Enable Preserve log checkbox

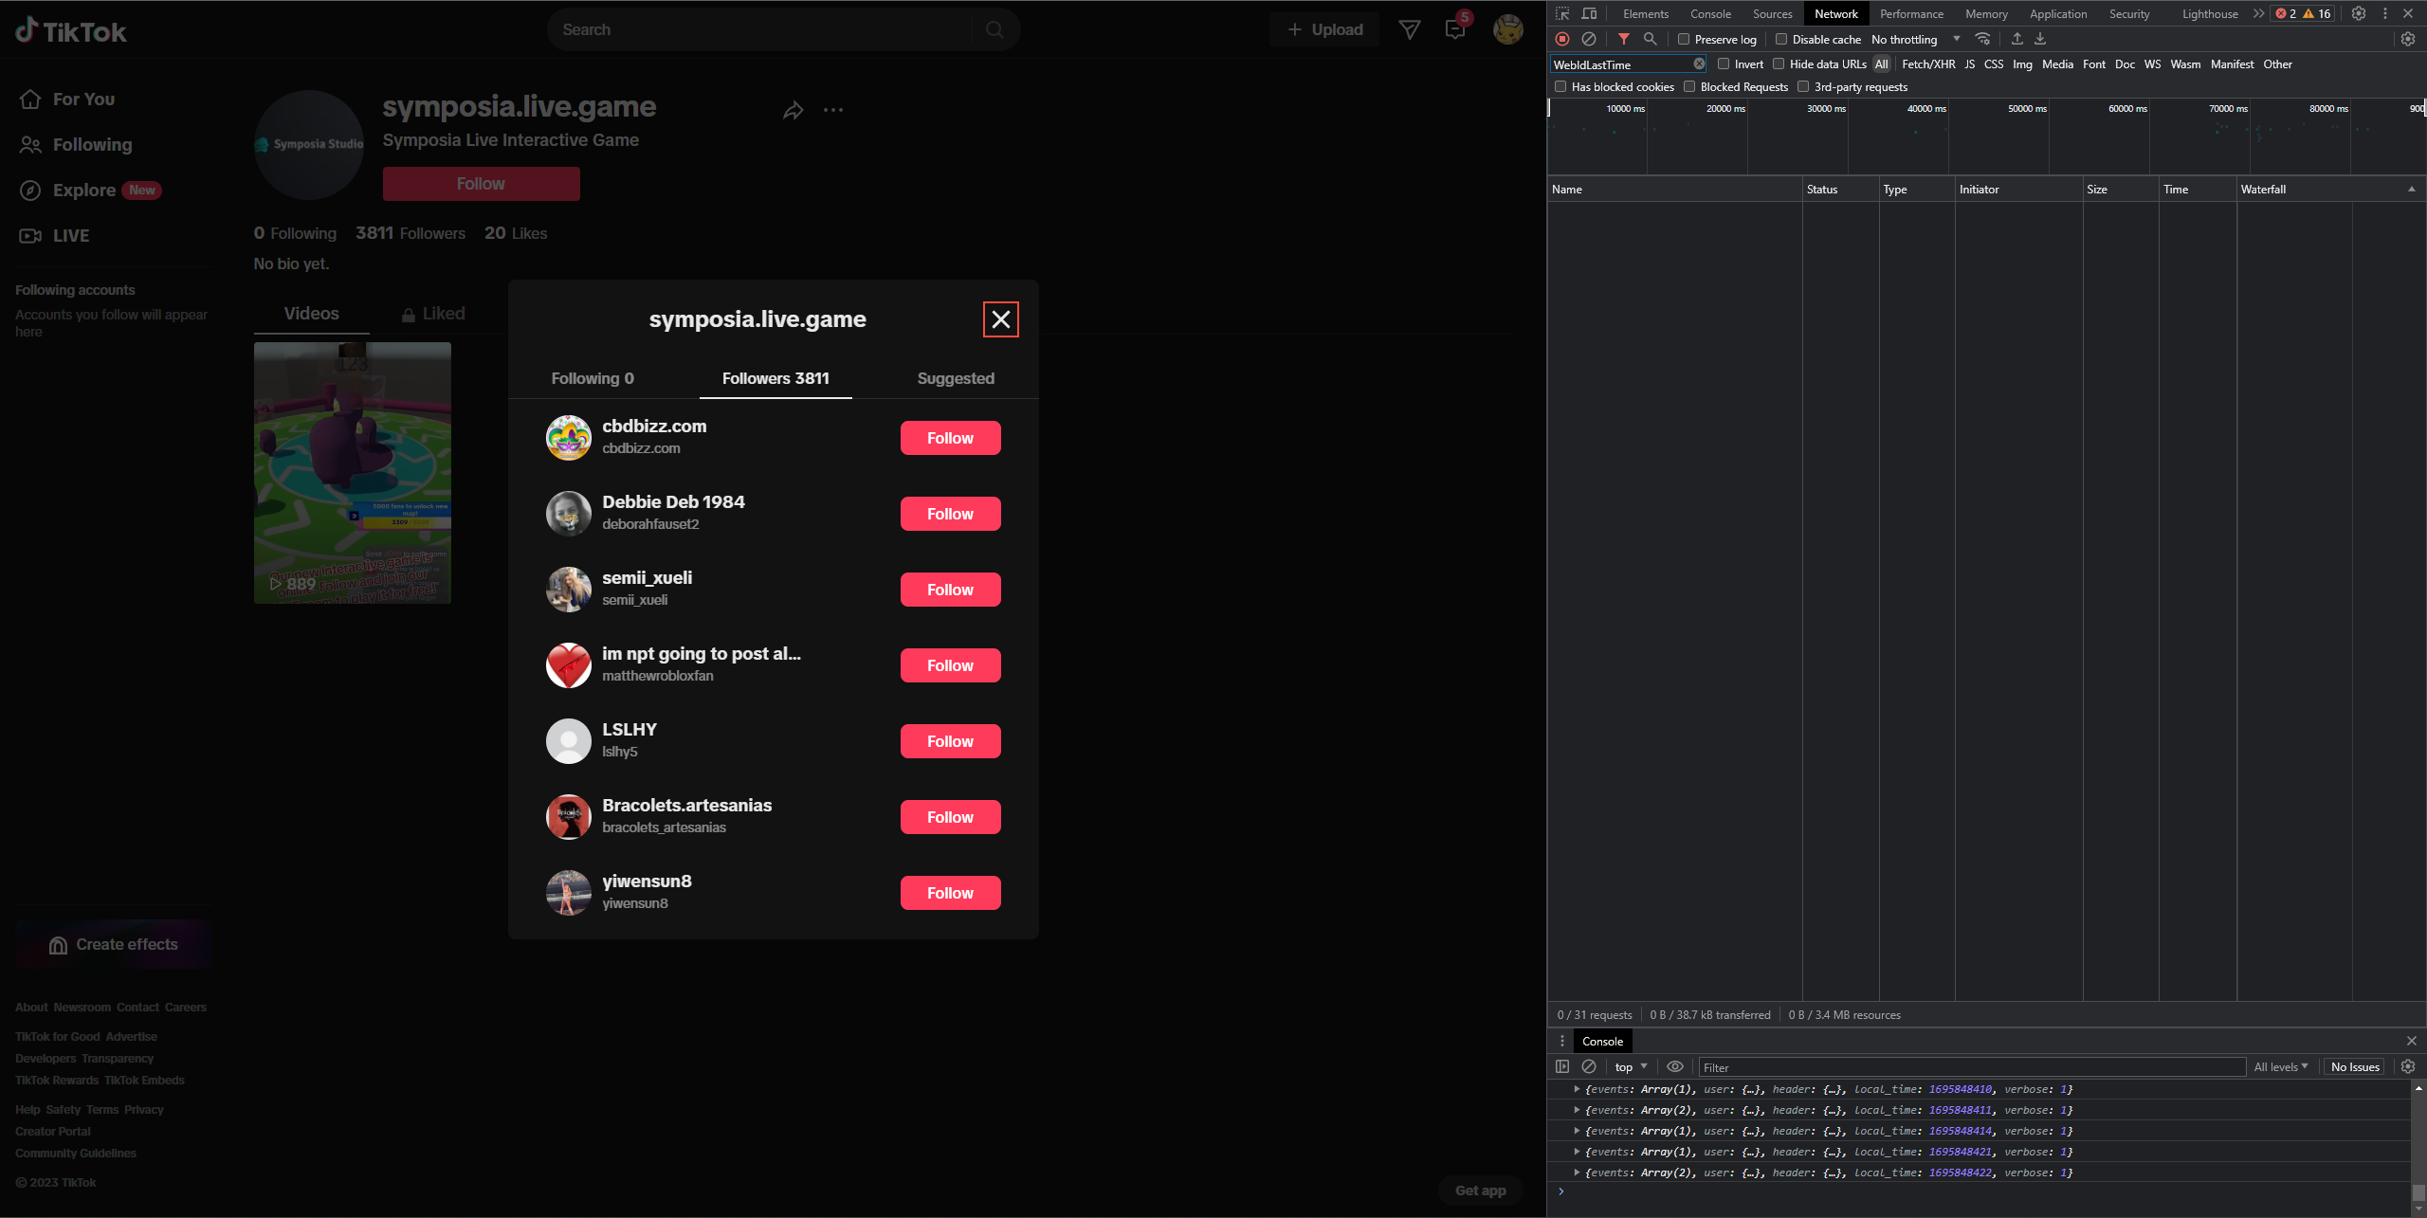click(1684, 39)
